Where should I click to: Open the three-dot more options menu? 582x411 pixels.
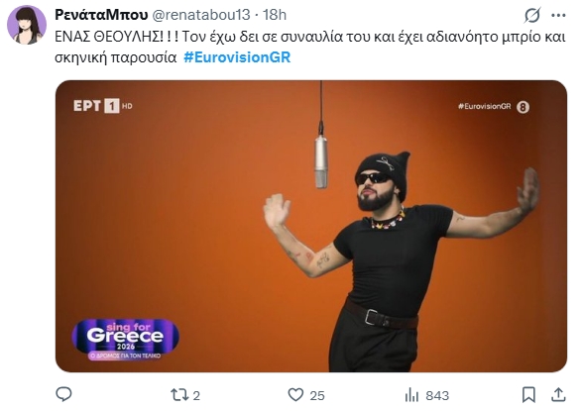558,16
